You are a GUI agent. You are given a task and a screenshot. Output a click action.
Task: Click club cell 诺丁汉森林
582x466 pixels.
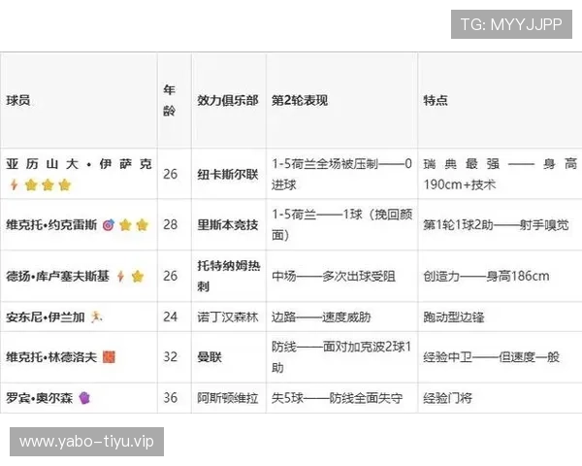(228, 317)
